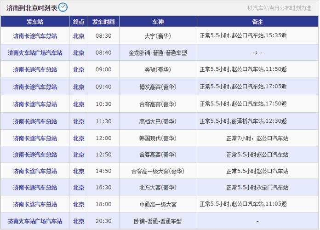This screenshot has width=320, height=230.
Task: Click the remark containing 15:35返
Action: 243,36
